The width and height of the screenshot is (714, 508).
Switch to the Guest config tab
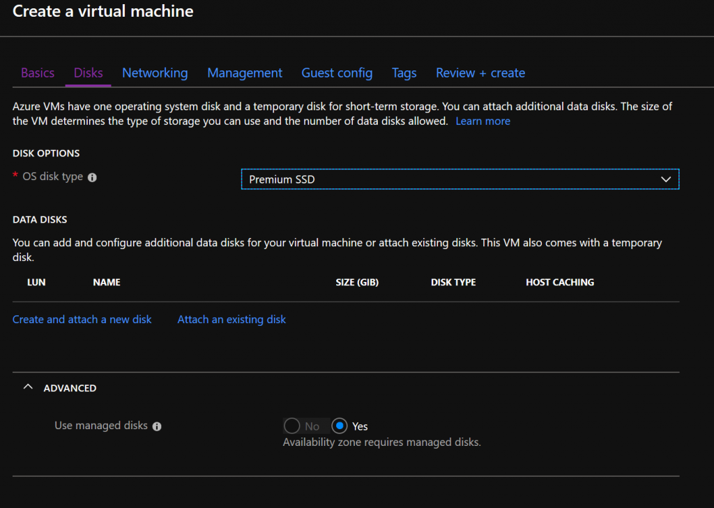[337, 73]
